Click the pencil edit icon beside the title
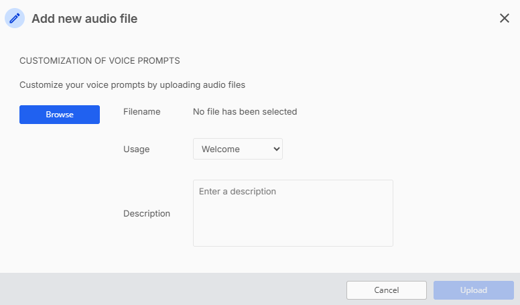Screen dimensions: 520x305 pos(15,18)
